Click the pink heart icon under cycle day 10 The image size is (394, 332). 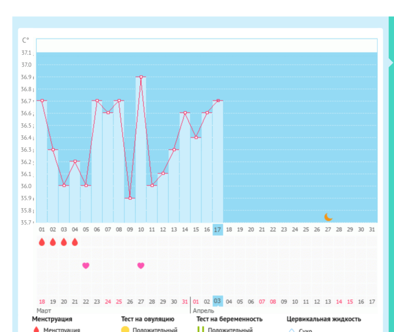pos(141,266)
